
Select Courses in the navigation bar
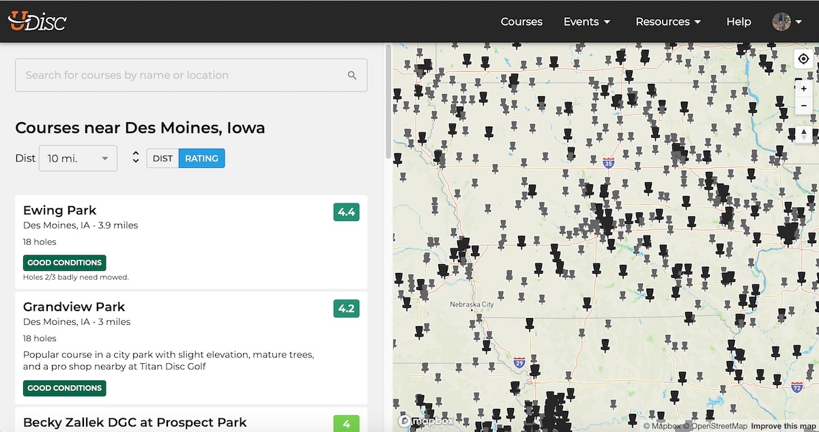coord(521,21)
